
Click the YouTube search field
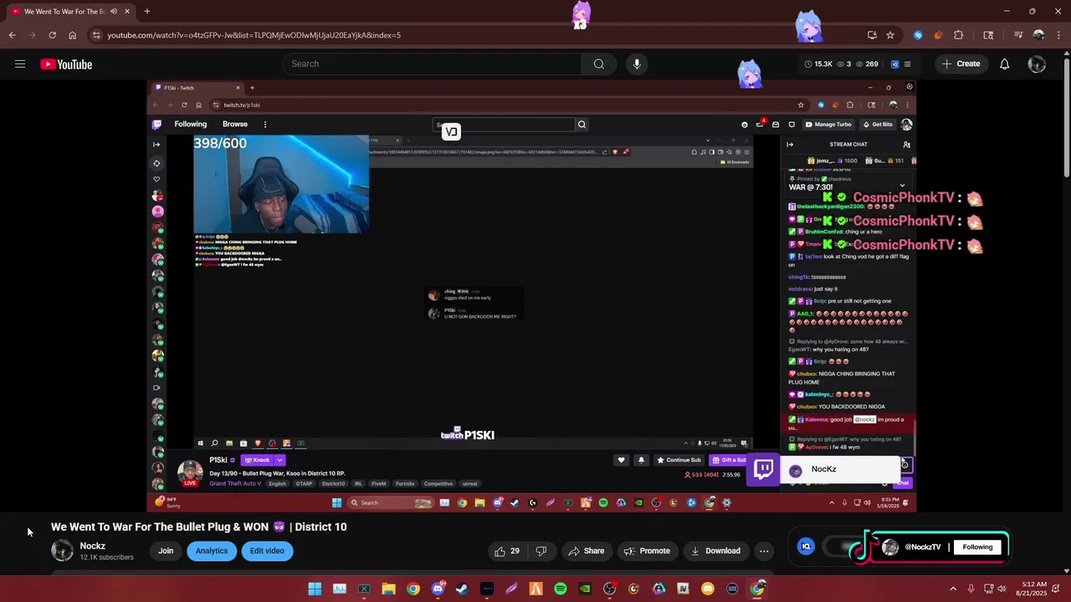pyautogui.click(x=432, y=64)
